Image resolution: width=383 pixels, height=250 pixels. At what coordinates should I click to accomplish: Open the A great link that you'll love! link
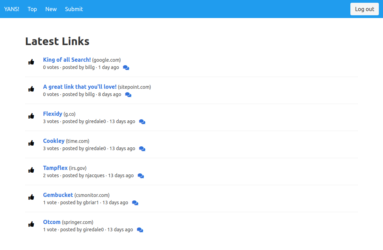tap(80, 87)
